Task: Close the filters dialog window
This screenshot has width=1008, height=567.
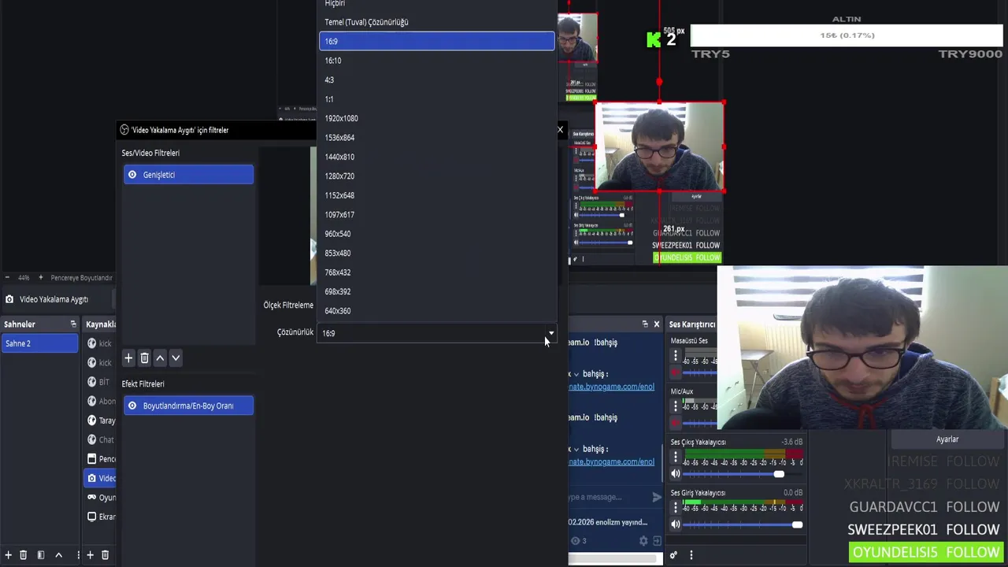Action: (560, 130)
